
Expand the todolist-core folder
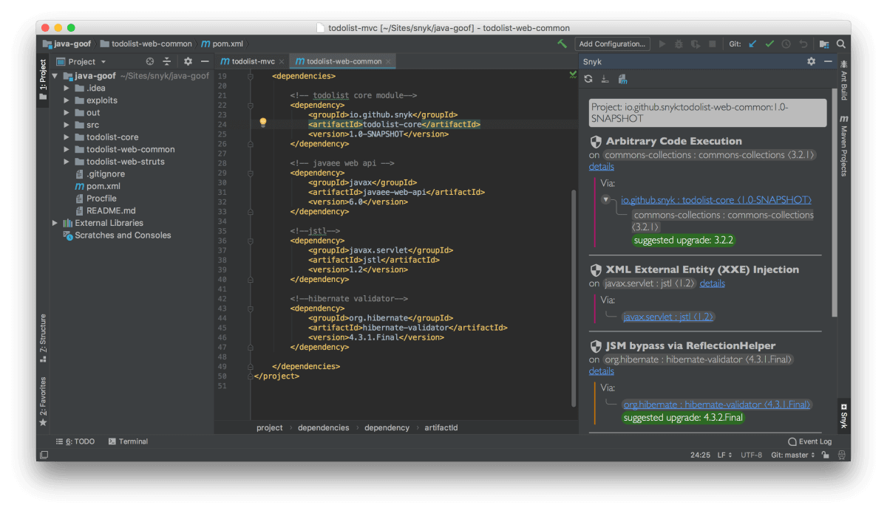click(x=67, y=137)
